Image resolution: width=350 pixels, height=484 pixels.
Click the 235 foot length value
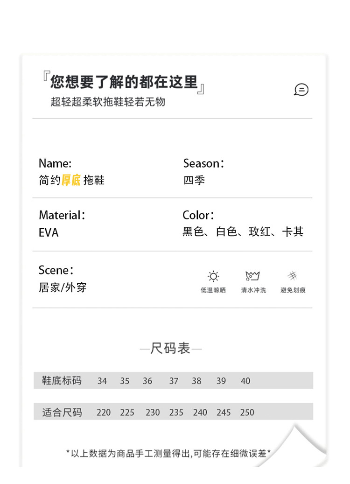point(176,413)
